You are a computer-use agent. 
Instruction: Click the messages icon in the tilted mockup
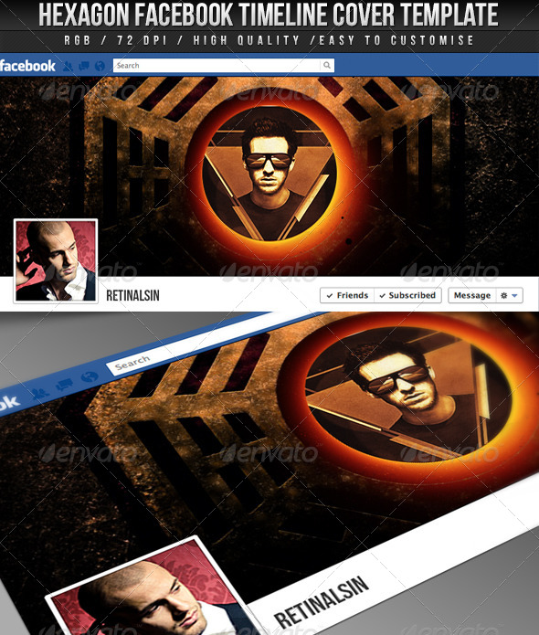[x=65, y=384]
